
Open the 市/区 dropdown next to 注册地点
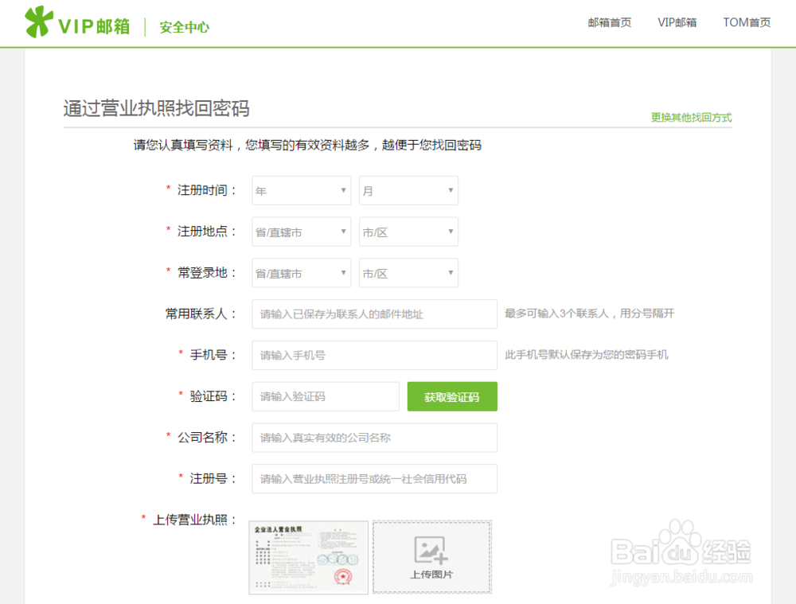[408, 232]
